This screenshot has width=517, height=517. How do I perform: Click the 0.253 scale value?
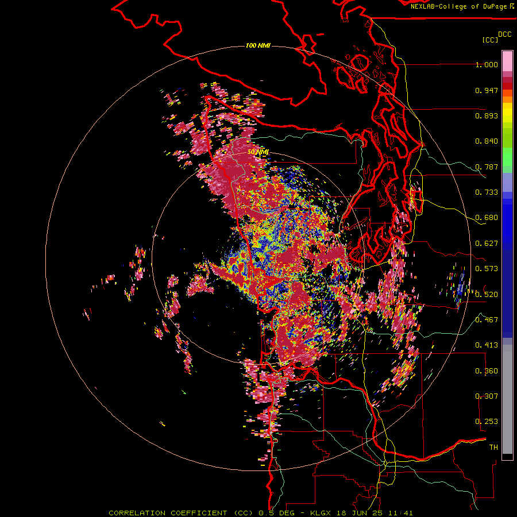click(x=487, y=422)
